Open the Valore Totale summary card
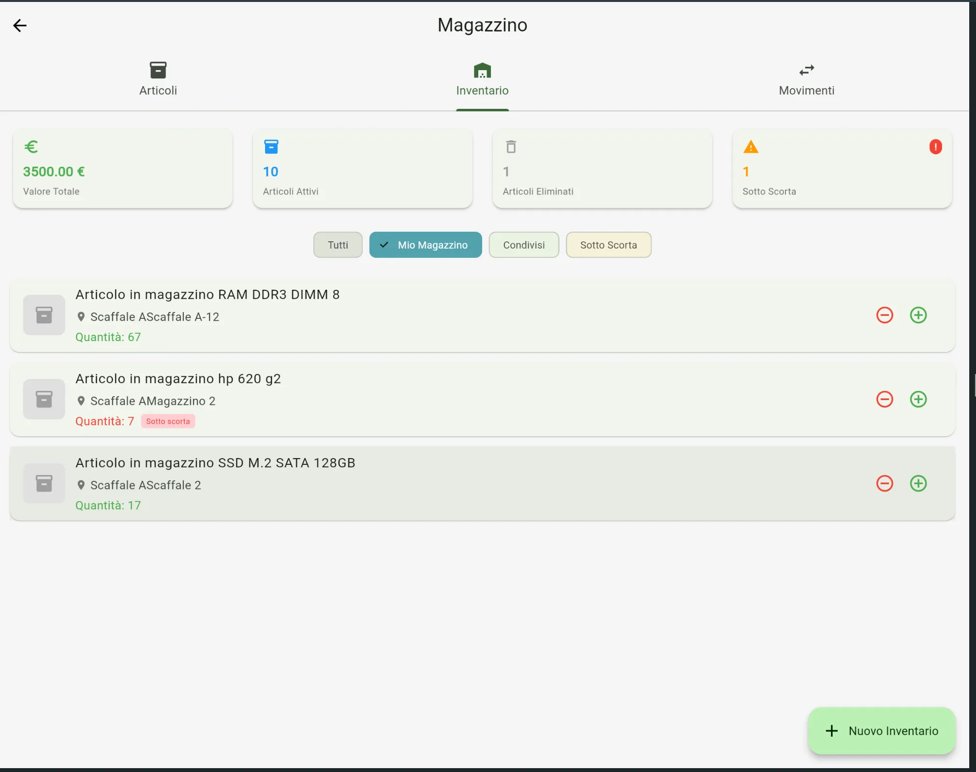 pyautogui.click(x=123, y=168)
